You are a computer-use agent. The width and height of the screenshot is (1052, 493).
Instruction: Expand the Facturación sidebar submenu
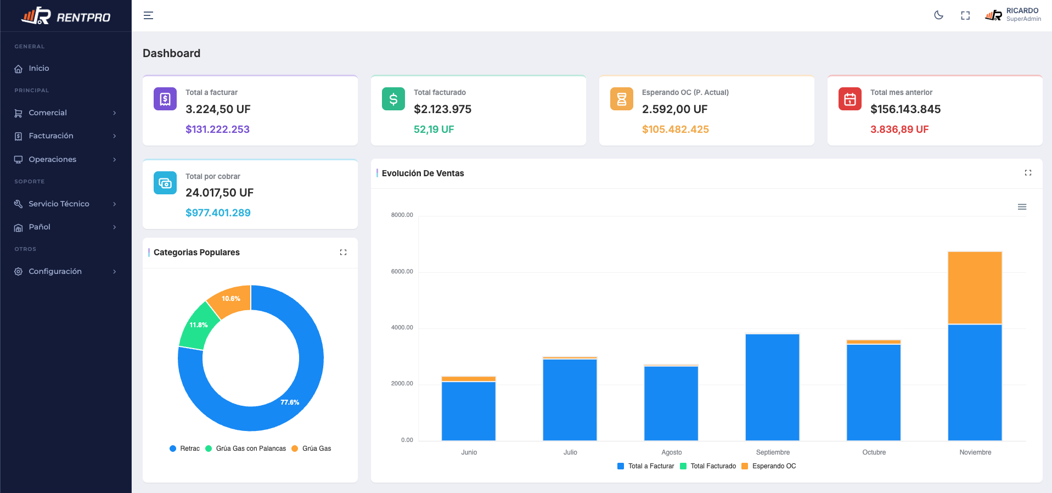tap(66, 136)
